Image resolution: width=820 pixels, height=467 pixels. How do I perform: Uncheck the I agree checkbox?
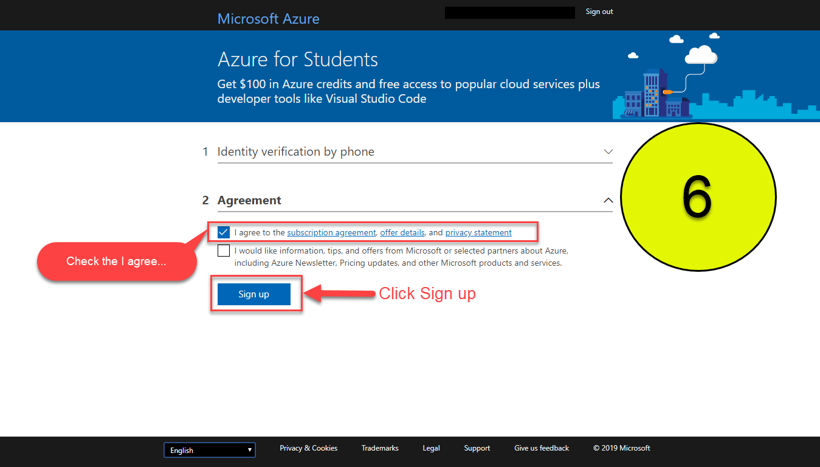coord(224,232)
